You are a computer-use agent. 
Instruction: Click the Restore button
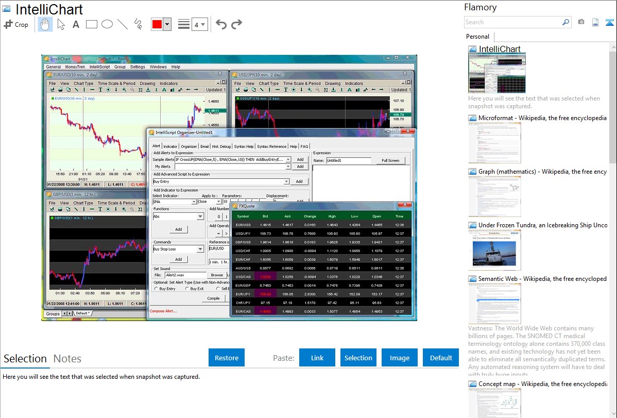click(x=227, y=358)
